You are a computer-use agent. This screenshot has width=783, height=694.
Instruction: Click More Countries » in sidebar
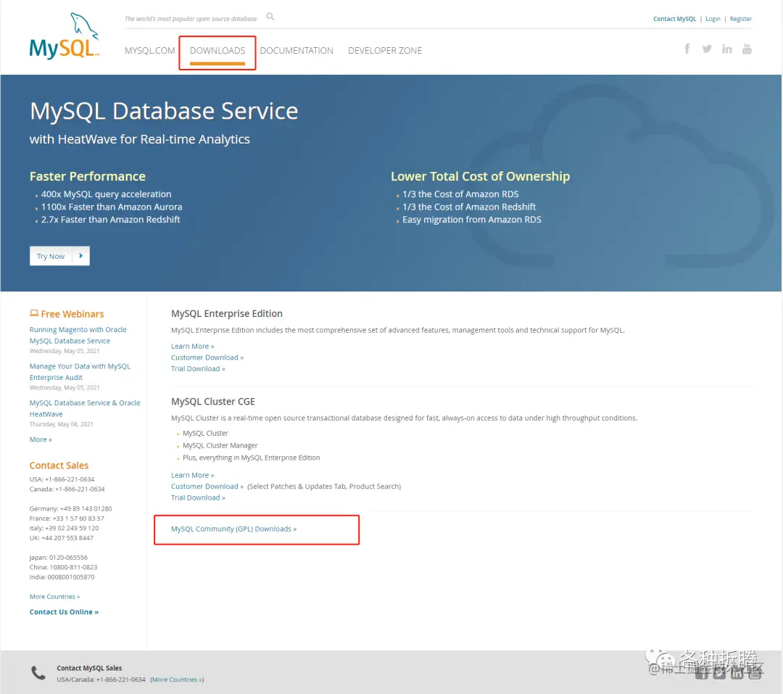(x=54, y=597)
